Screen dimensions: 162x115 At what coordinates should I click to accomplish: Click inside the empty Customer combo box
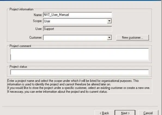coord(75,38)
